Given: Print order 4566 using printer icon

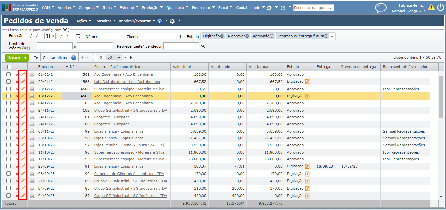Looking at the screenshot, I should (x=32, y=89).
